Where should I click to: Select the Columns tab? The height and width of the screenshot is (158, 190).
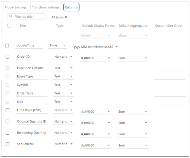pyautogui.click(x=71, y=7)
